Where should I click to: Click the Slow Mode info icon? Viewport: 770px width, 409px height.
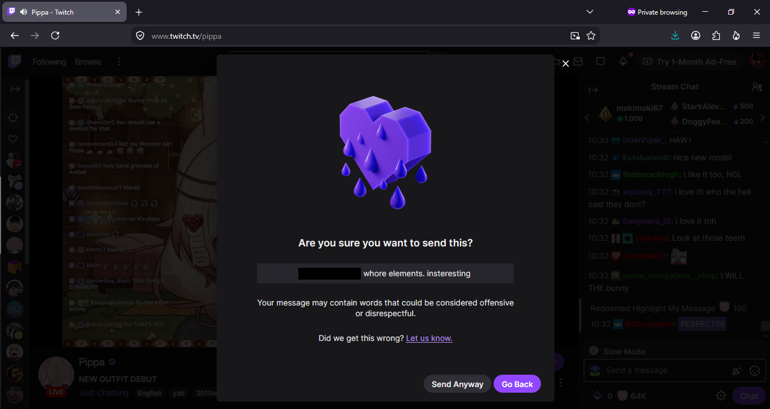point(593,351)
